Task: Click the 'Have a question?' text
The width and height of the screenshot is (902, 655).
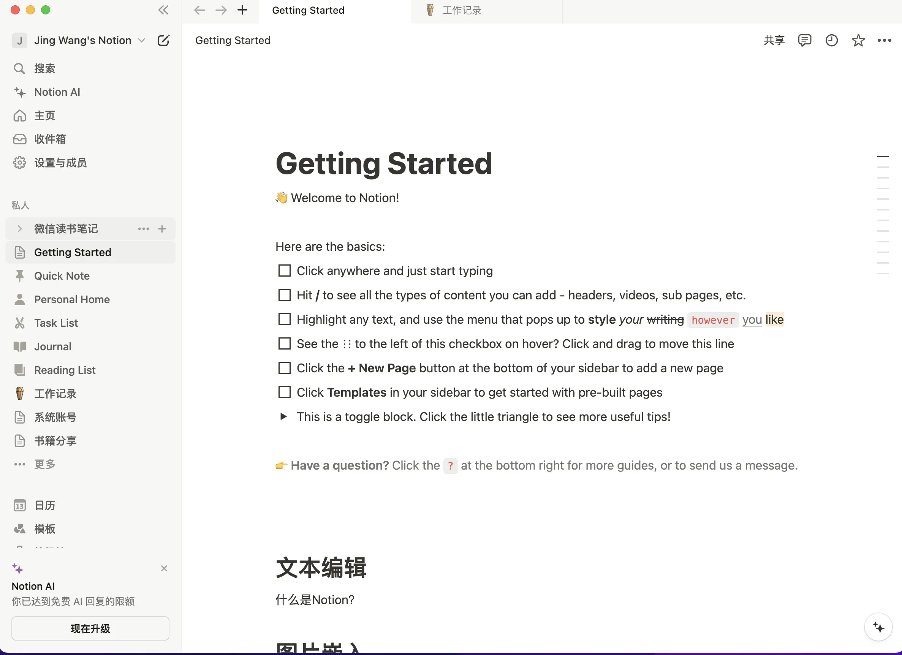Action: point(340,466)
